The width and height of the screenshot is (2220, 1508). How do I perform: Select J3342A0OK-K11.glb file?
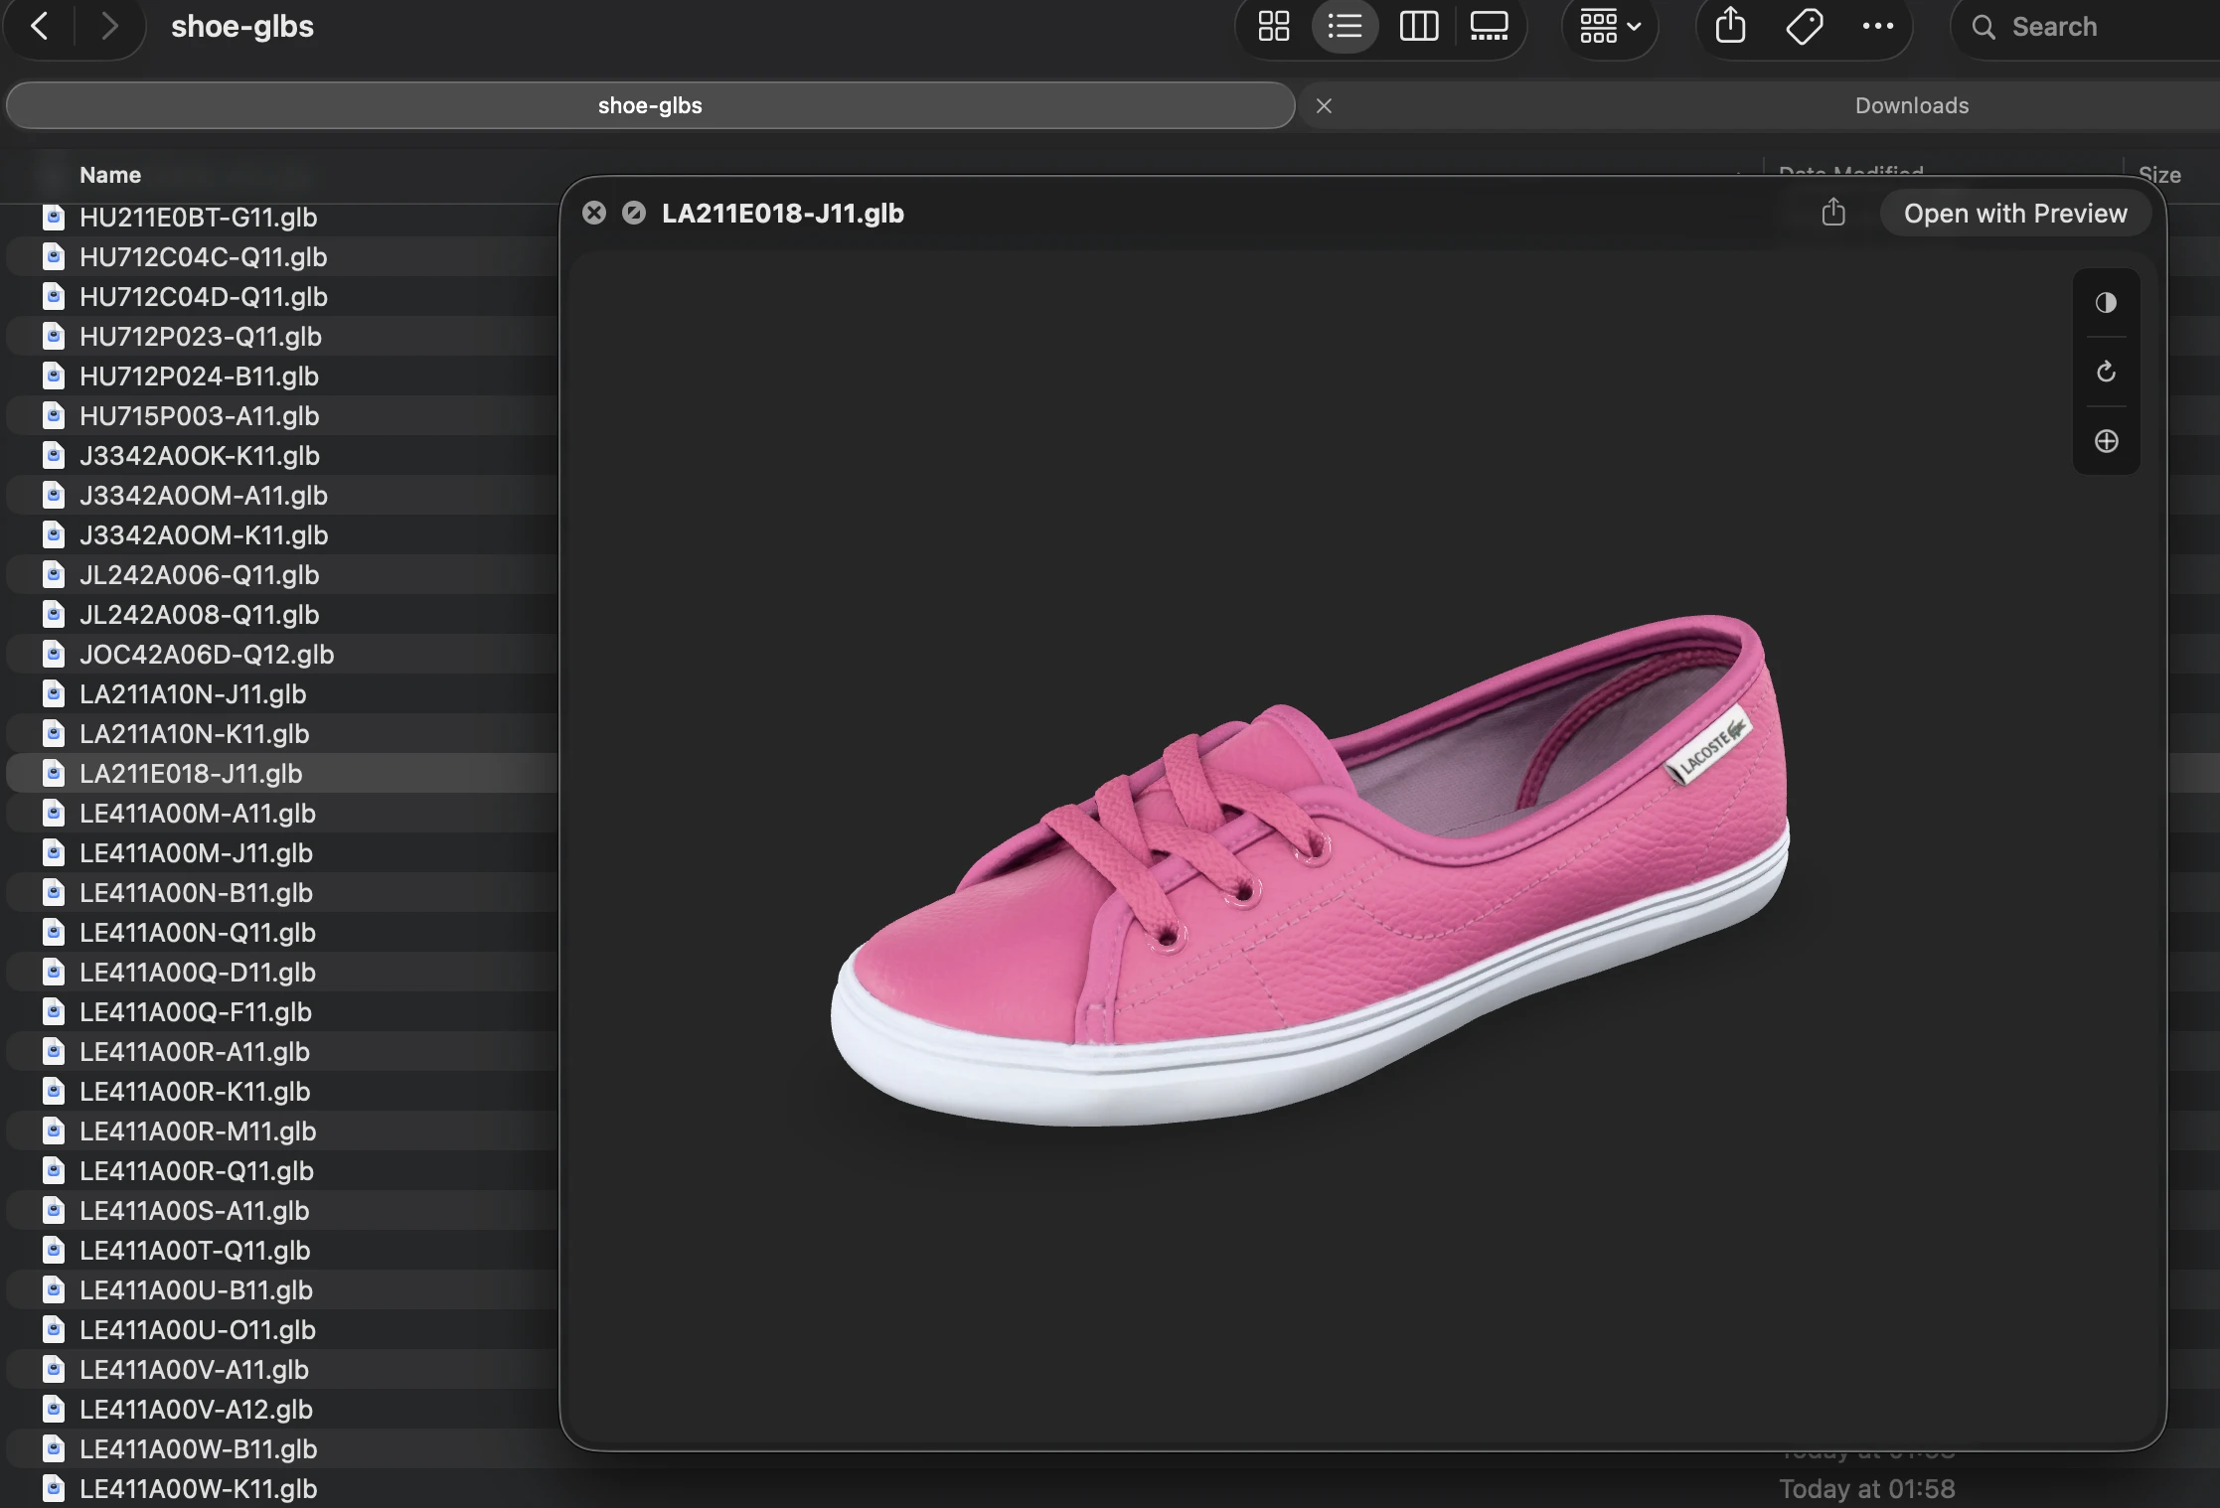coord(199,455)
